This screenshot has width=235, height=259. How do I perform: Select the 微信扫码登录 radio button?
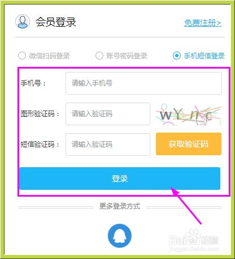(22, 56)
